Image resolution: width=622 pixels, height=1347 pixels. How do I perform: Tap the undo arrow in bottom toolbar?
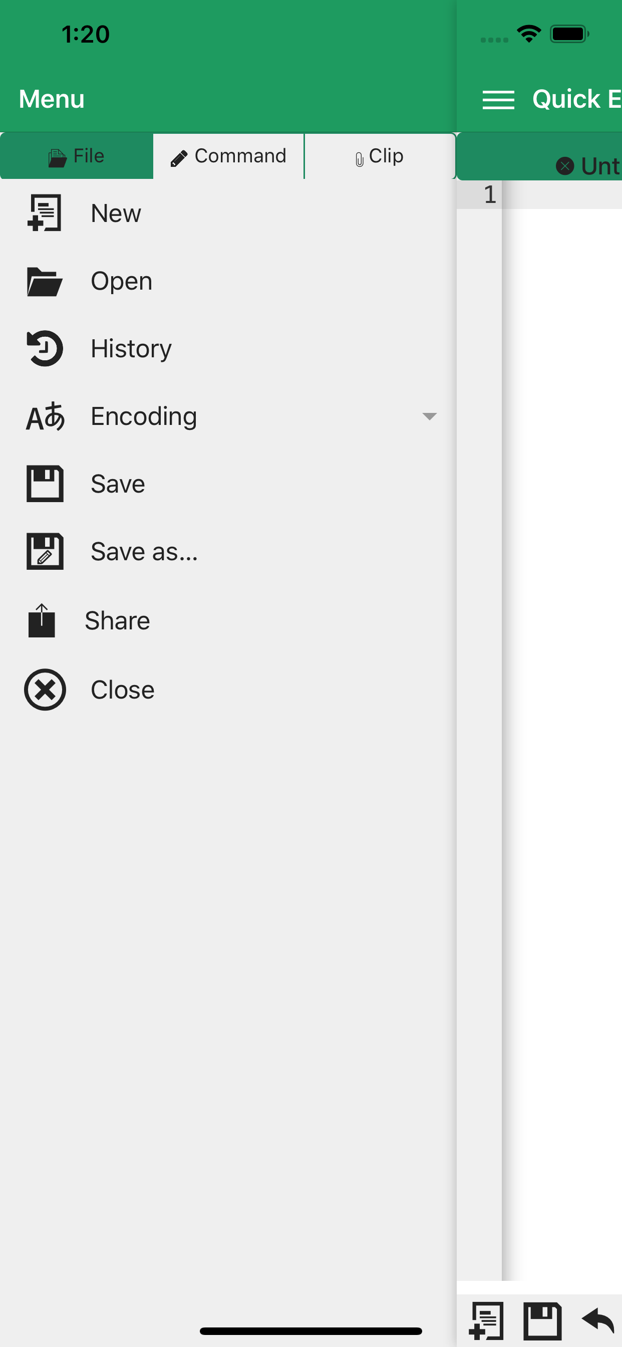coord(598,1320)
